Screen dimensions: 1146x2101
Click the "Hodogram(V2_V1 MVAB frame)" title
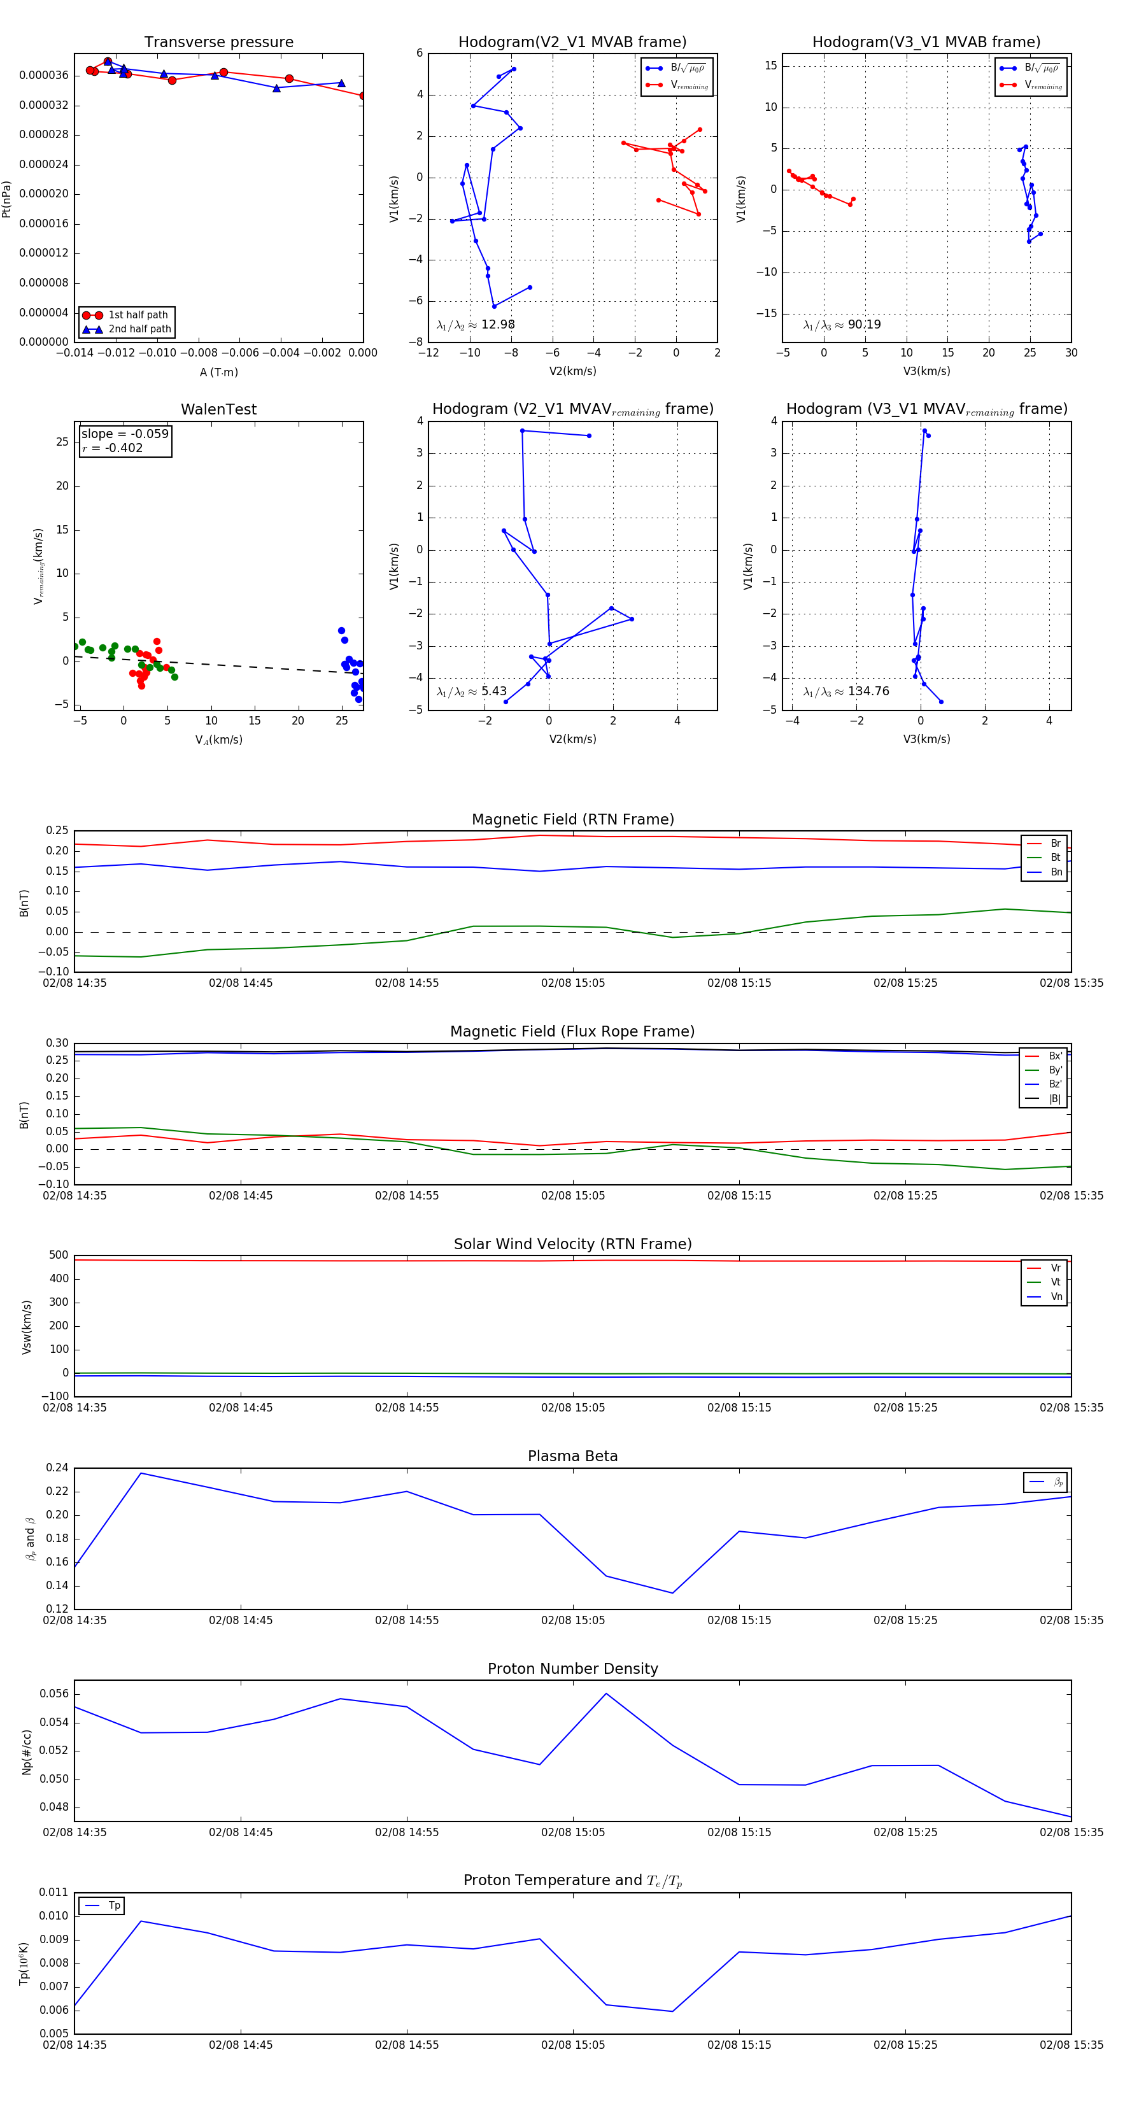572,43
